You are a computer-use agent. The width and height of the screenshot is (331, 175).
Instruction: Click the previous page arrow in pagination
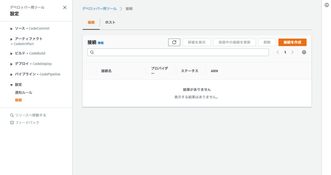pos(278,52)
